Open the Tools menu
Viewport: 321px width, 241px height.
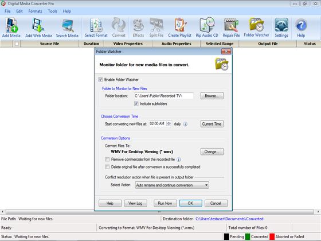(53, 11)
